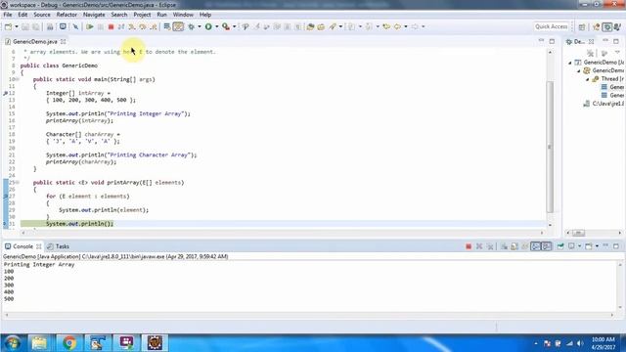Open the Refactor menu
This screenshot has height=352, width=626.
click(67, 15)
